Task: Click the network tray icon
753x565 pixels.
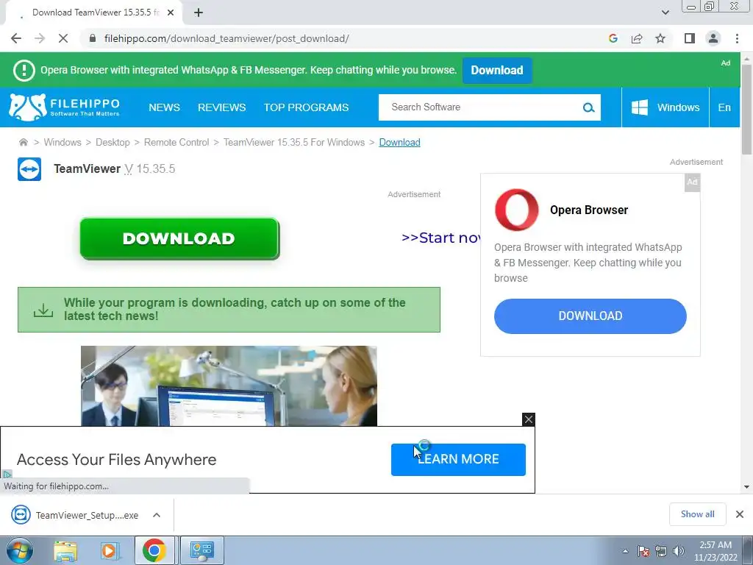Action: (661, 551)
